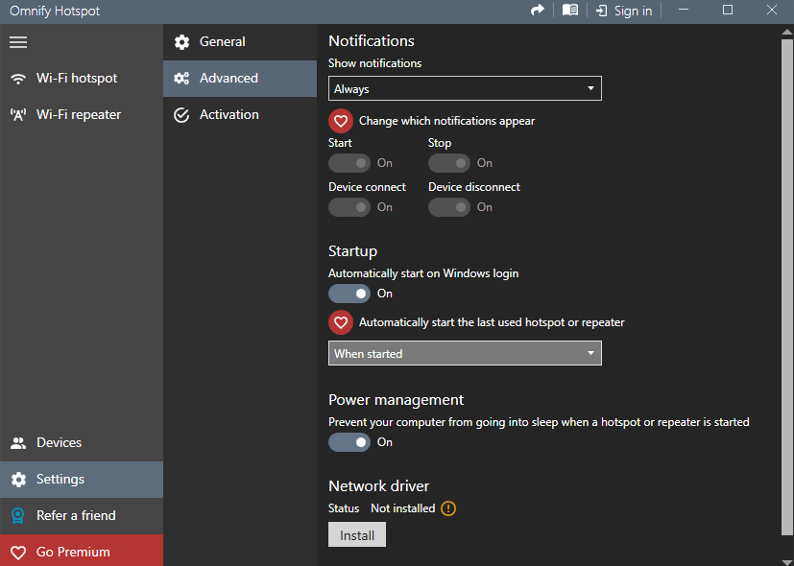Toggle the Device disconnect notification switch
The width and height of the screenshot is (794, 566).
tap(449, 207)
